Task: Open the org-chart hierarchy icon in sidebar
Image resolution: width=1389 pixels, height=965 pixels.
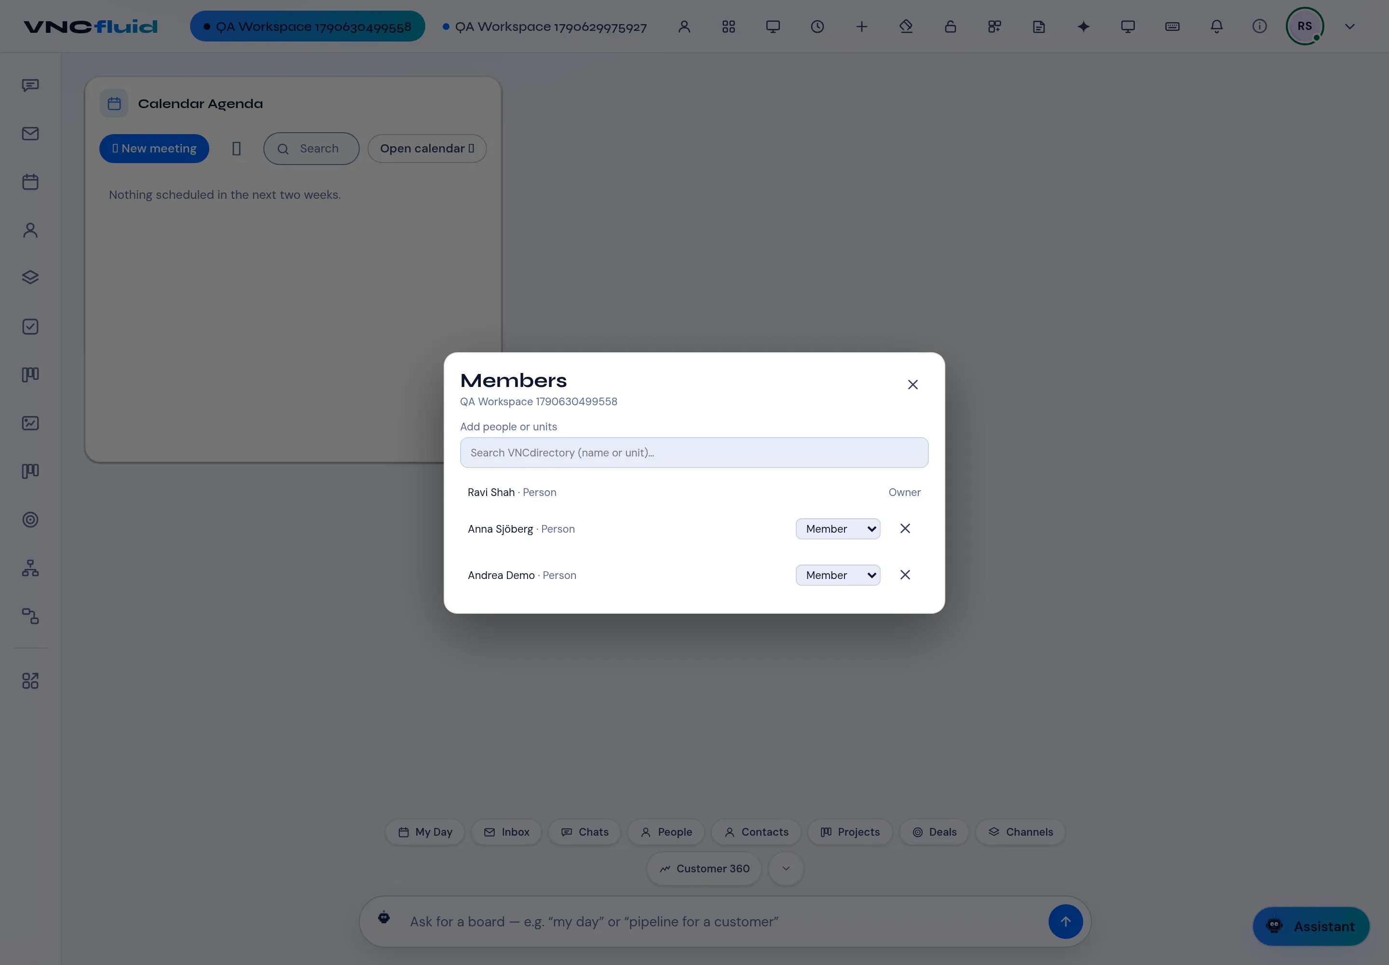Action: (30, 568)
